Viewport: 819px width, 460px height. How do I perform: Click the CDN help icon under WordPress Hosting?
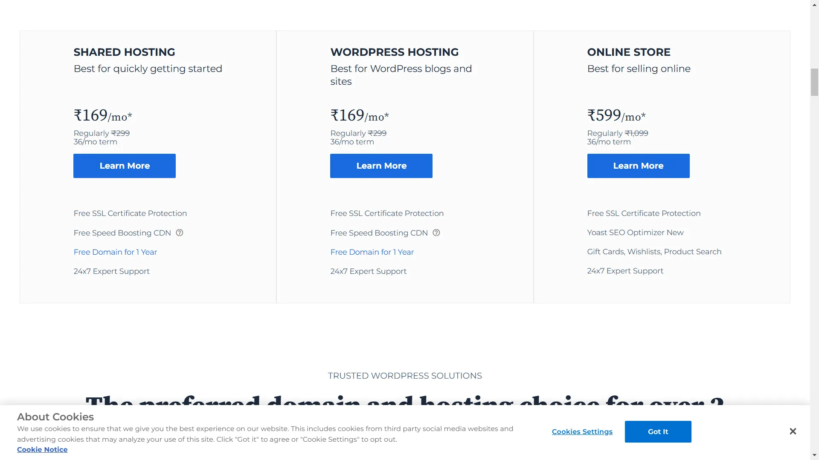tap(436, 233)
